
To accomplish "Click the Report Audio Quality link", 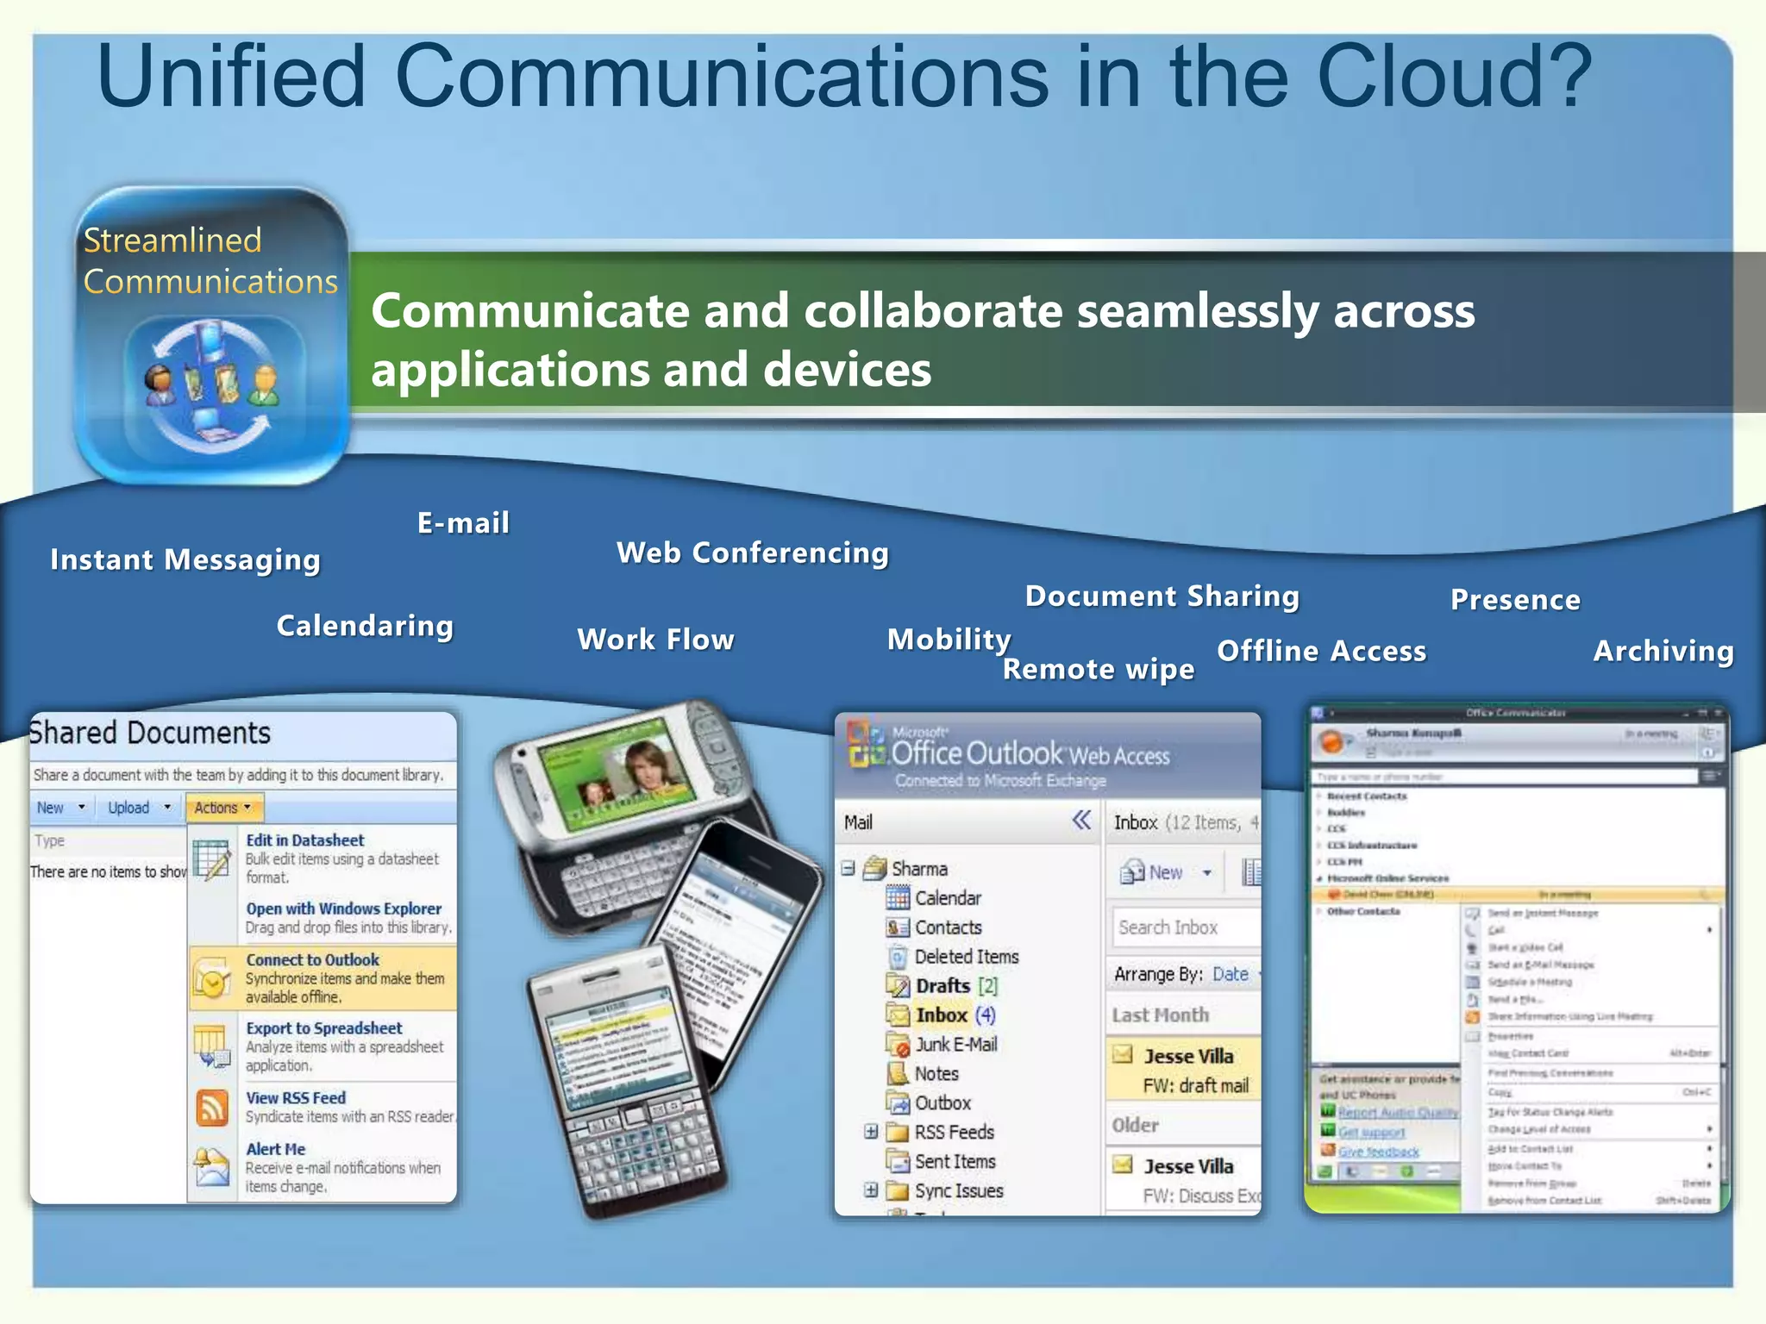I will tap(1398, 1113).
